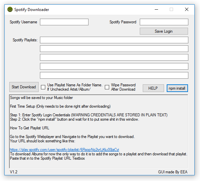This screenshot has height=181, width=200.
Task: Click the fifth Spotify playlist text box
Action: click(114, 75)
